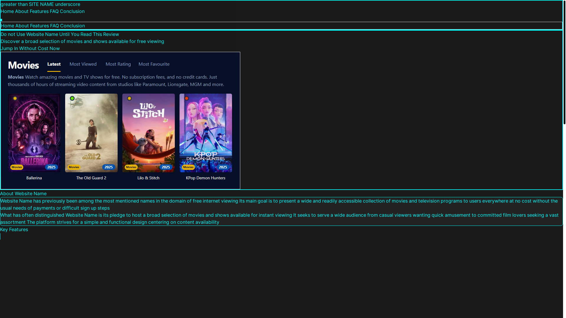Screen dimensions: 566x318
Task: Select FAQ in the boxed navigation menu
Action: [55, 26]
